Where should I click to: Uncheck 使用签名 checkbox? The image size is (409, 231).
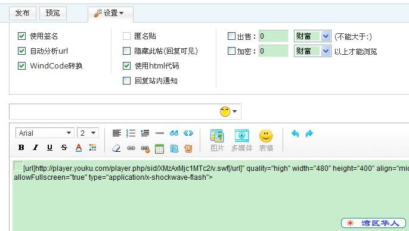[21, 36]
